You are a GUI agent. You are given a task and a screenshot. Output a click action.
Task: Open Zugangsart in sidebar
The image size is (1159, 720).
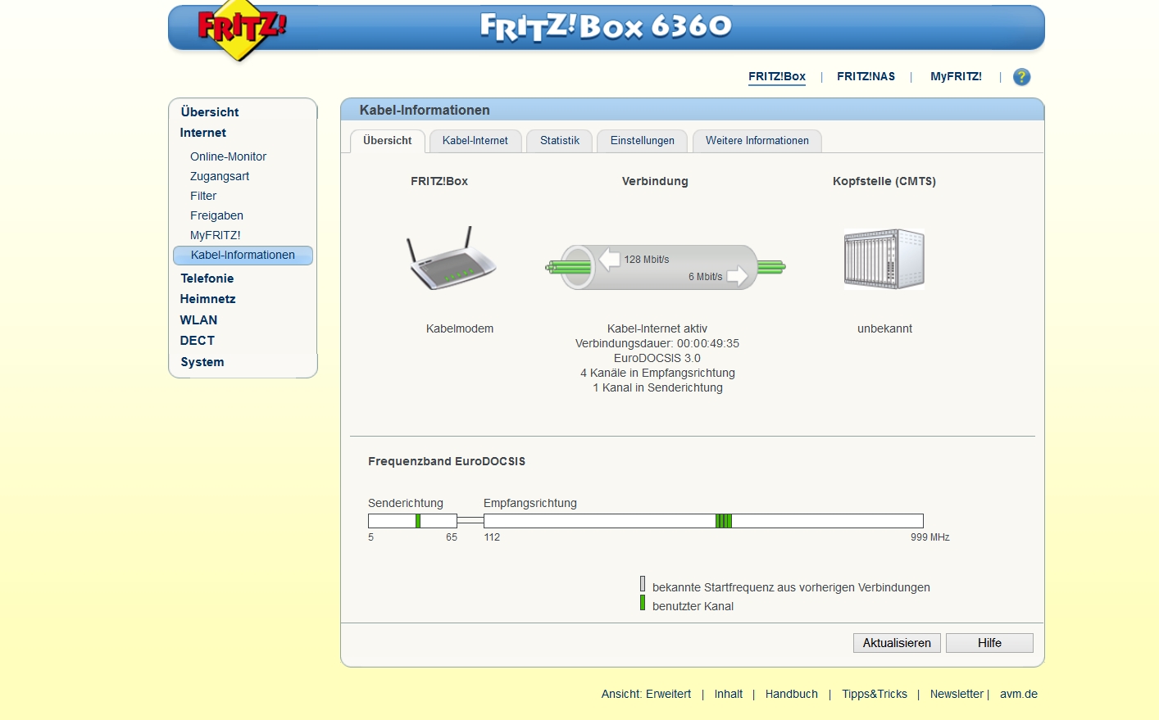(220, 176)
